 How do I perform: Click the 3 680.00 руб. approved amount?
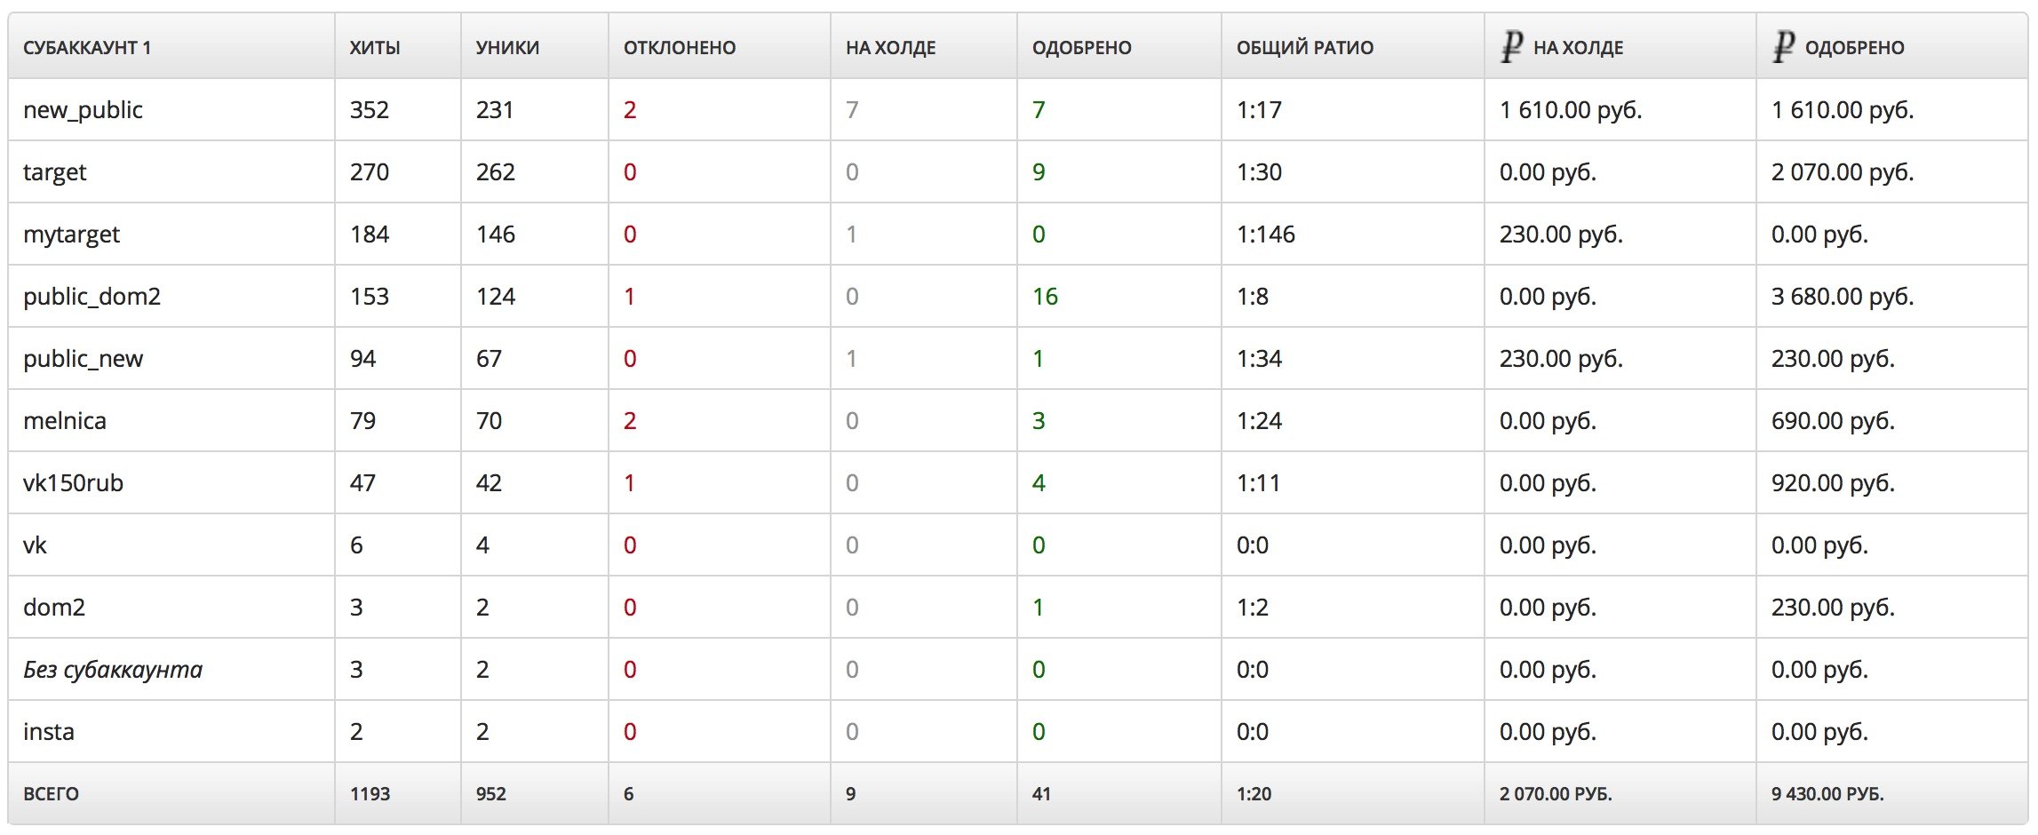[1843, 297]
